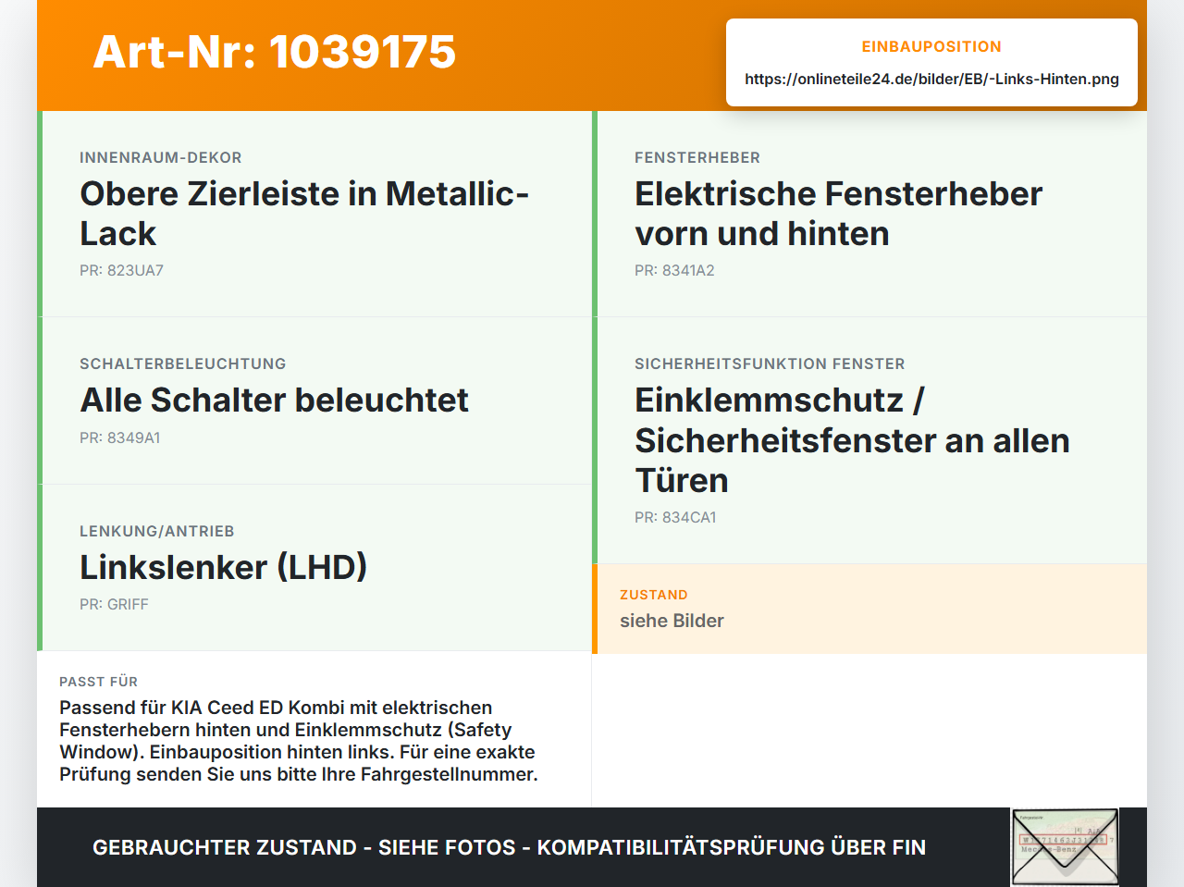The height and width of the screenshot is (887, 1184).
Task: Select the PR: 8349A1 code
Action: (x=120, y=437)
